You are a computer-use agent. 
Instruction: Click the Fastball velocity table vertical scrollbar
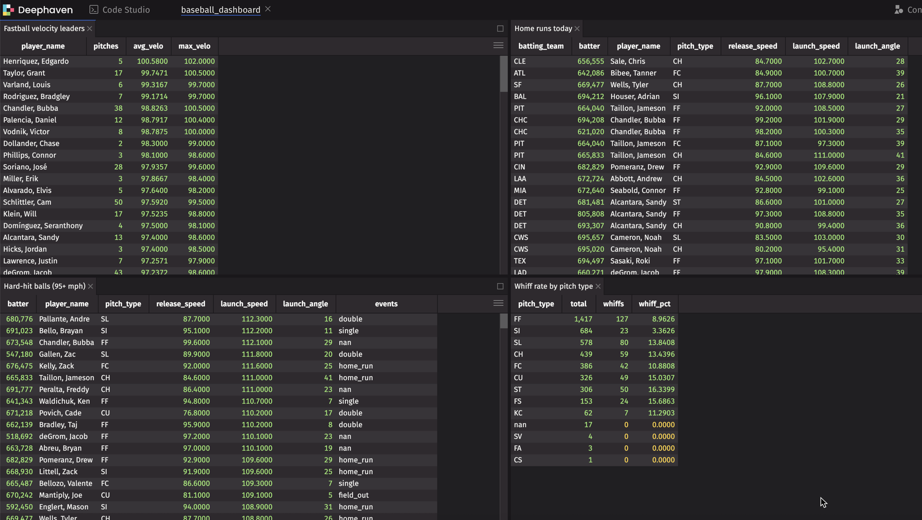[504, 75]
